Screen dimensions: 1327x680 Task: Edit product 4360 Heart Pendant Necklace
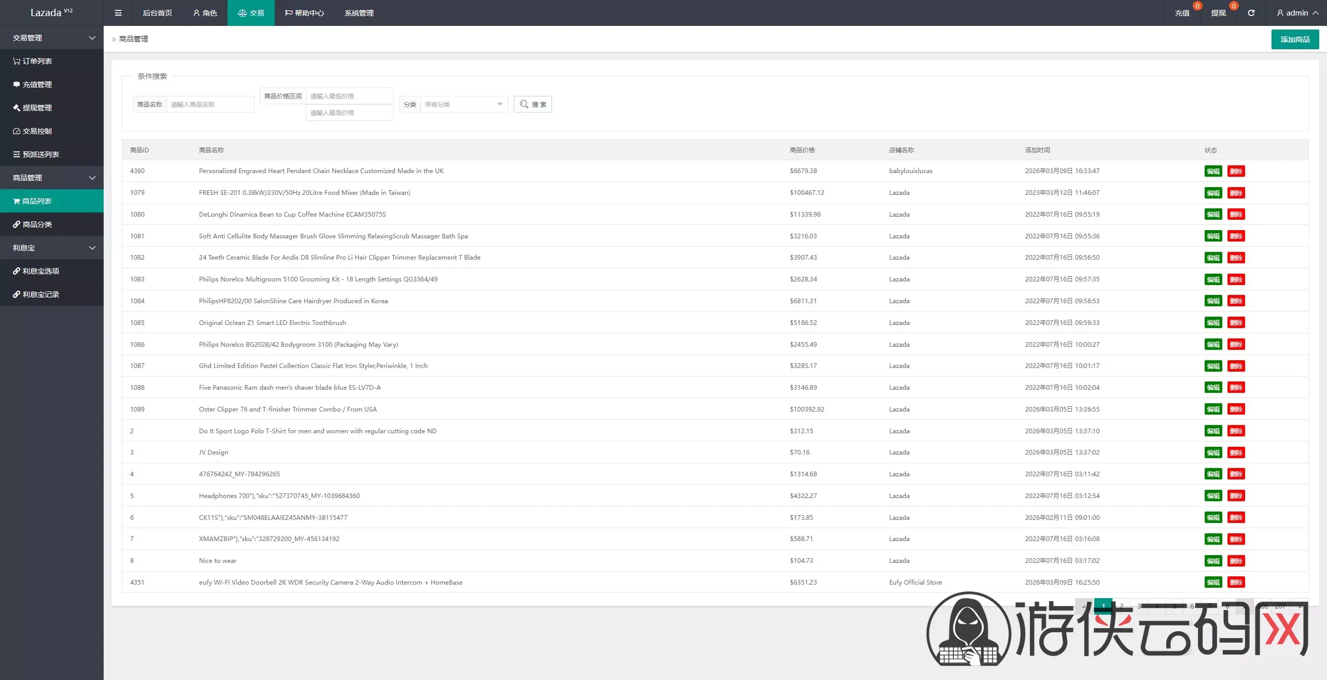[x=1213, y=171]
